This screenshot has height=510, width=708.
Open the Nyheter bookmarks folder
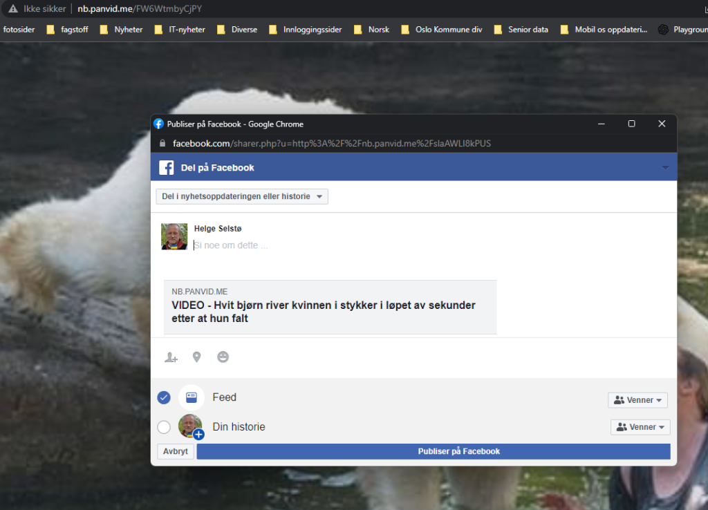pos(127,29)
